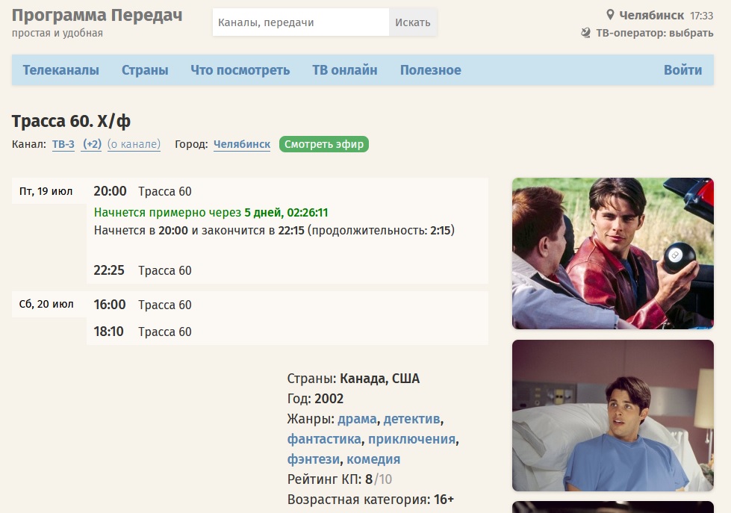Viewport: 731px width, 513px height.
Task: Open the hospital bed movie still
Action: [612, 415]
